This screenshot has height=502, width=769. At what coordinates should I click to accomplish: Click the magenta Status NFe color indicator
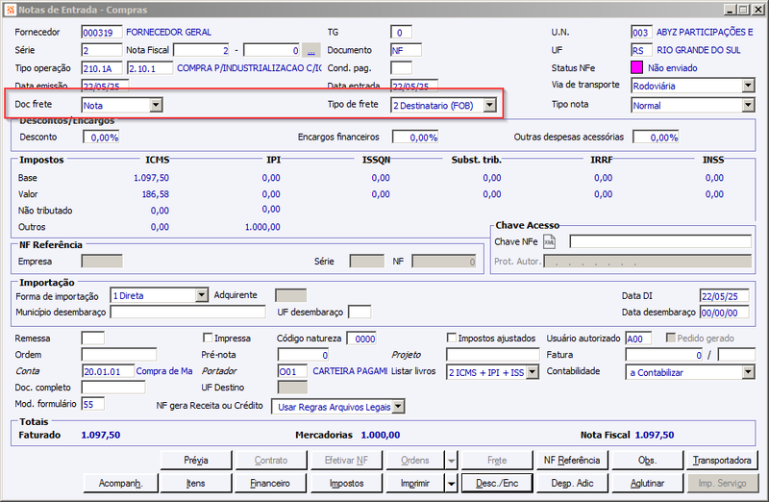636,67
